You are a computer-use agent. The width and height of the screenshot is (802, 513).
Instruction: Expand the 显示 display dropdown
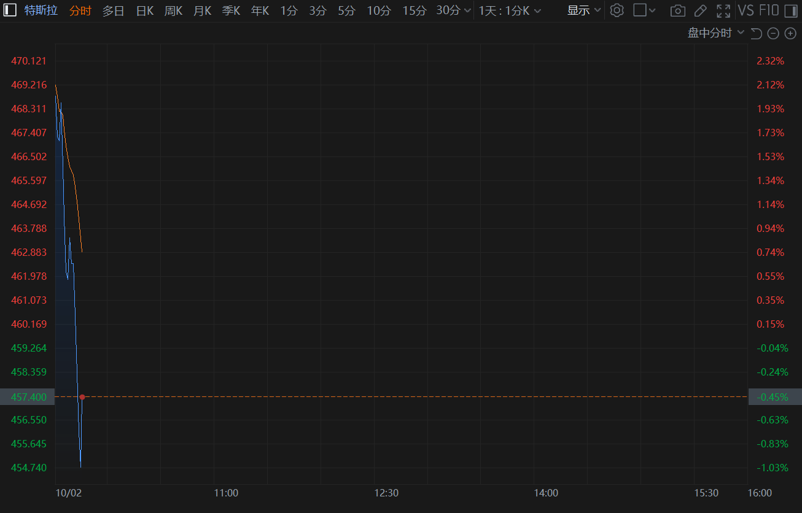click(583, 10)
